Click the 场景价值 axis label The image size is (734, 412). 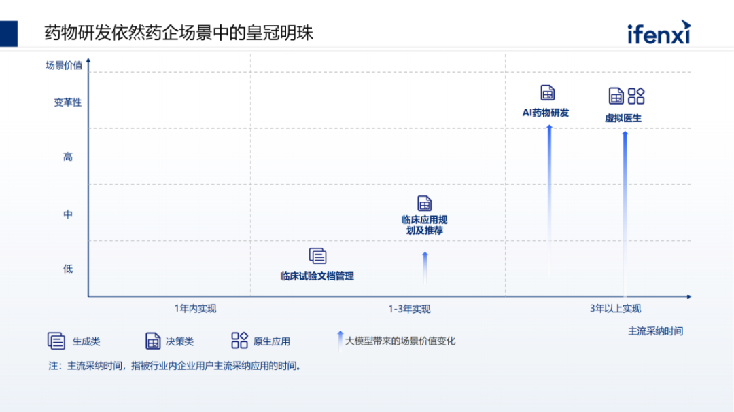64,65
